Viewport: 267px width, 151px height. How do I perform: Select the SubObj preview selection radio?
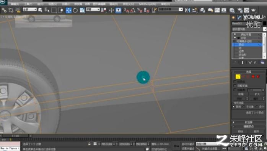pos(244,107)
